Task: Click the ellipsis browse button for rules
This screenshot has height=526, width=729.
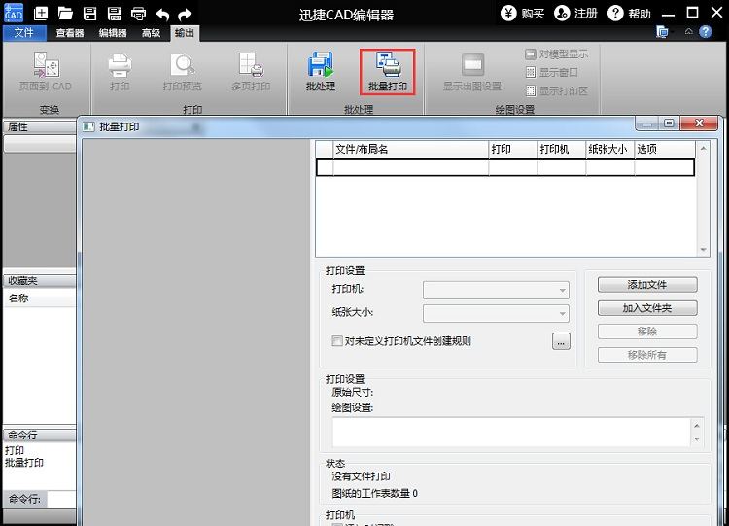Action: [x=561, y=341]
